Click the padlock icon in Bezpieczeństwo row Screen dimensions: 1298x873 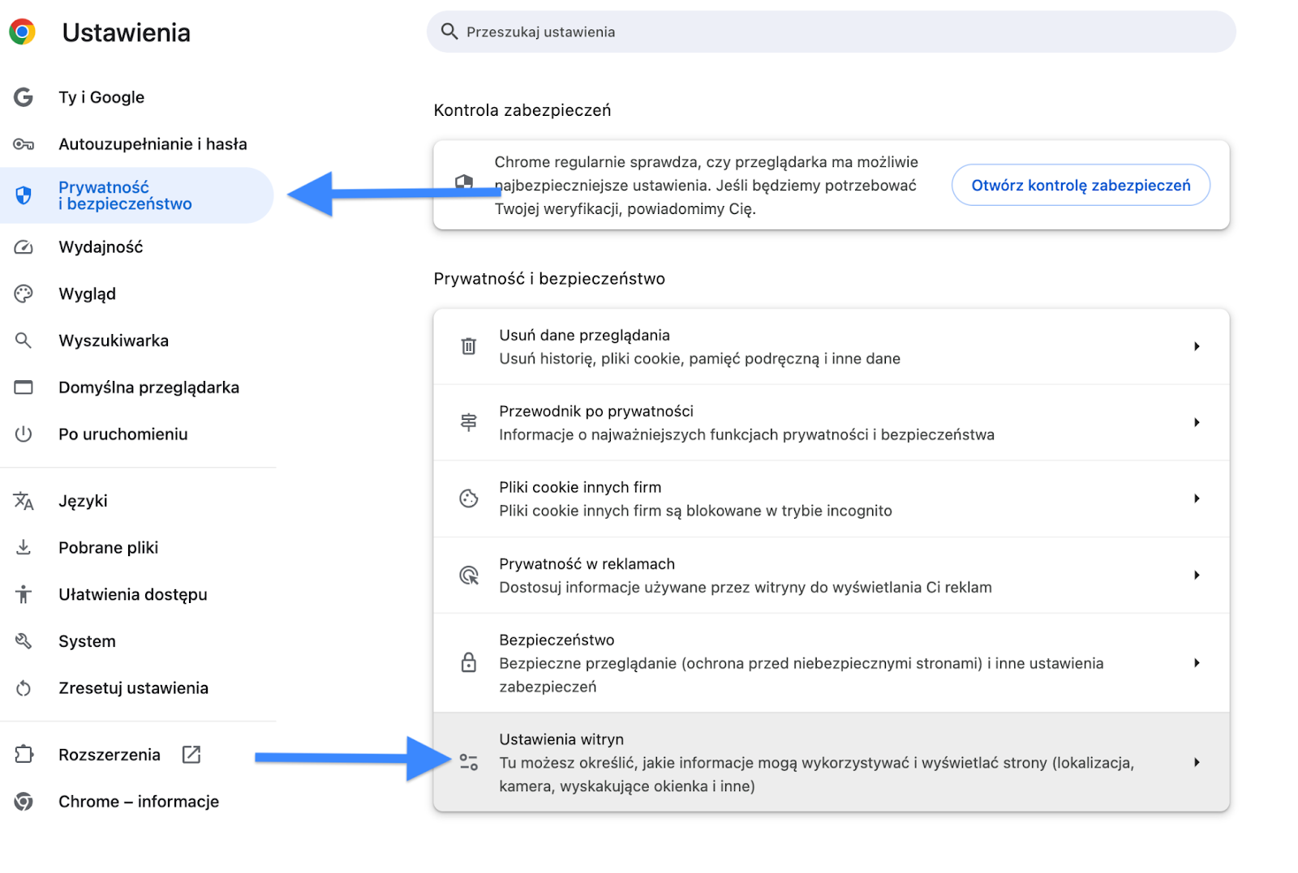pyautogui.click(x=469, y=662)
